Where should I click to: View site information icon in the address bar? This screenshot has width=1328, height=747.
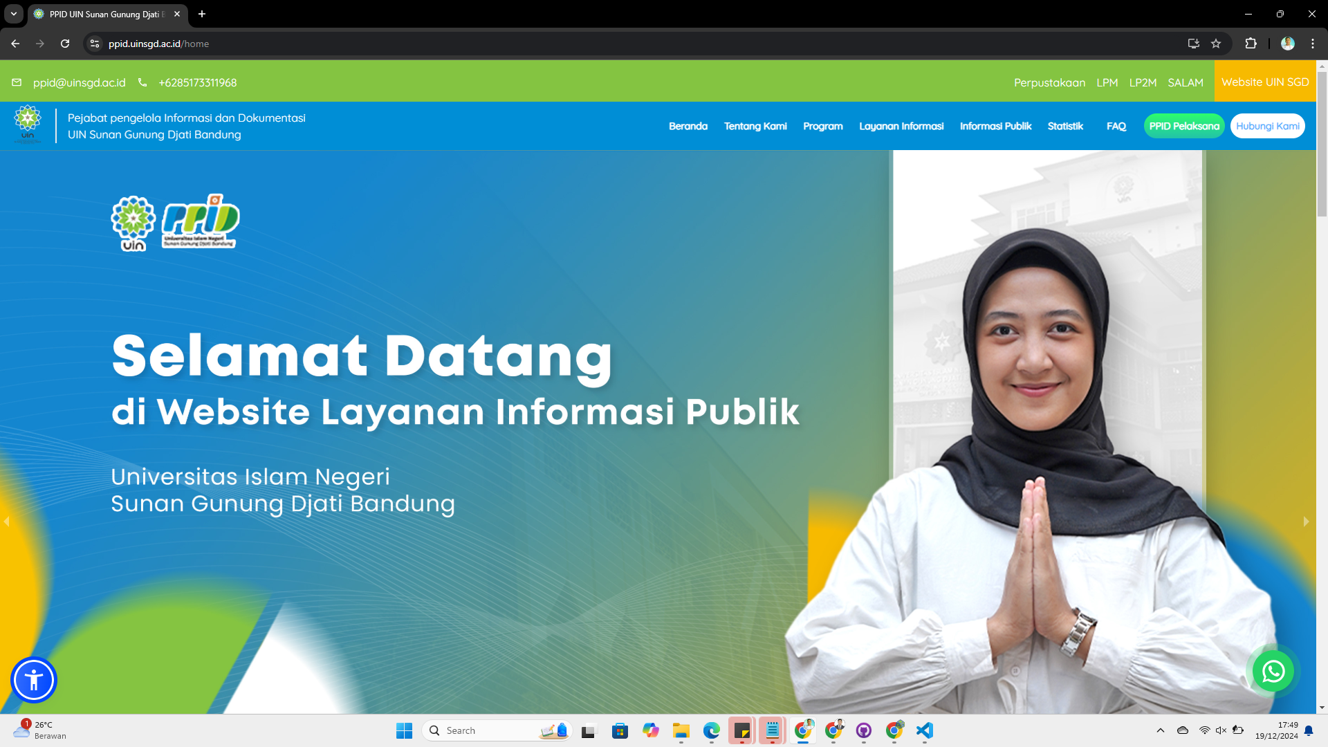95,44
